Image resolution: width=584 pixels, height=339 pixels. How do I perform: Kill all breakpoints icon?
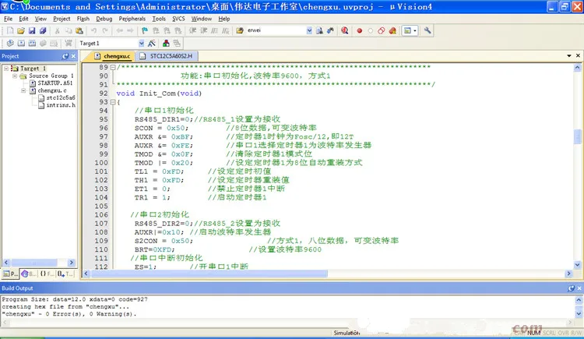(392, 30)
